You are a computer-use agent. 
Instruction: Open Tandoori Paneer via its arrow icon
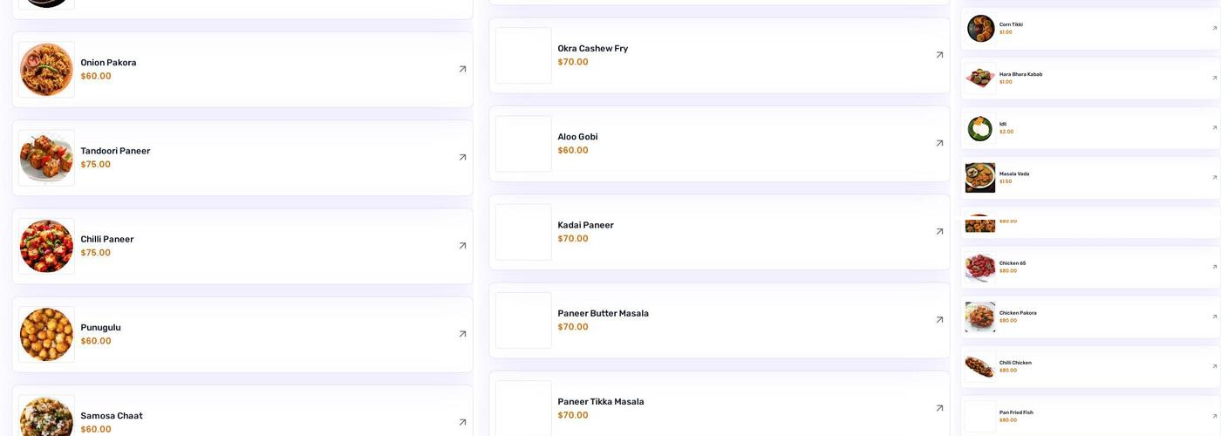[x=462, y=158]
